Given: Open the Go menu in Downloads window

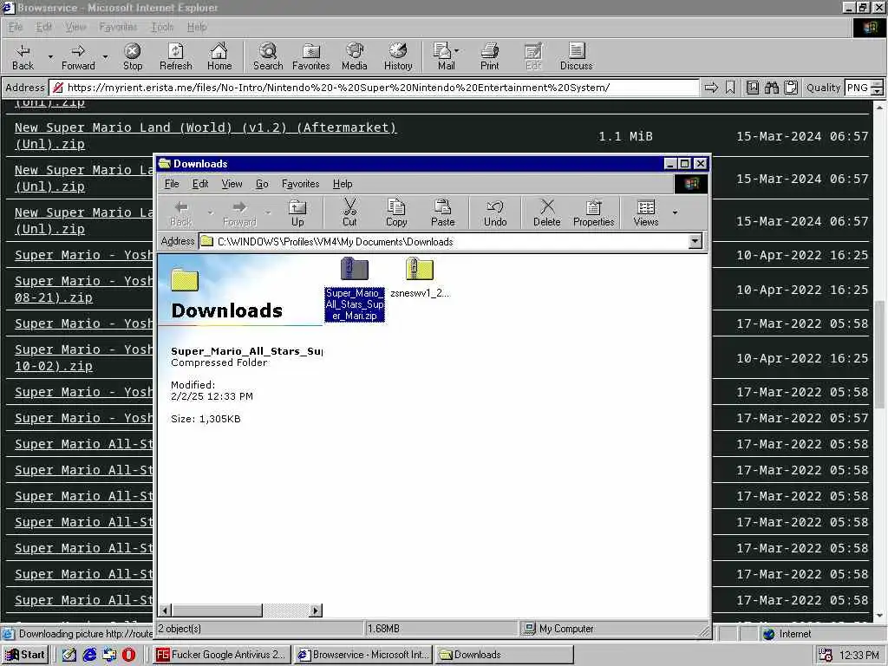Looking at the screenshot, I should click(x=262, y=184).
